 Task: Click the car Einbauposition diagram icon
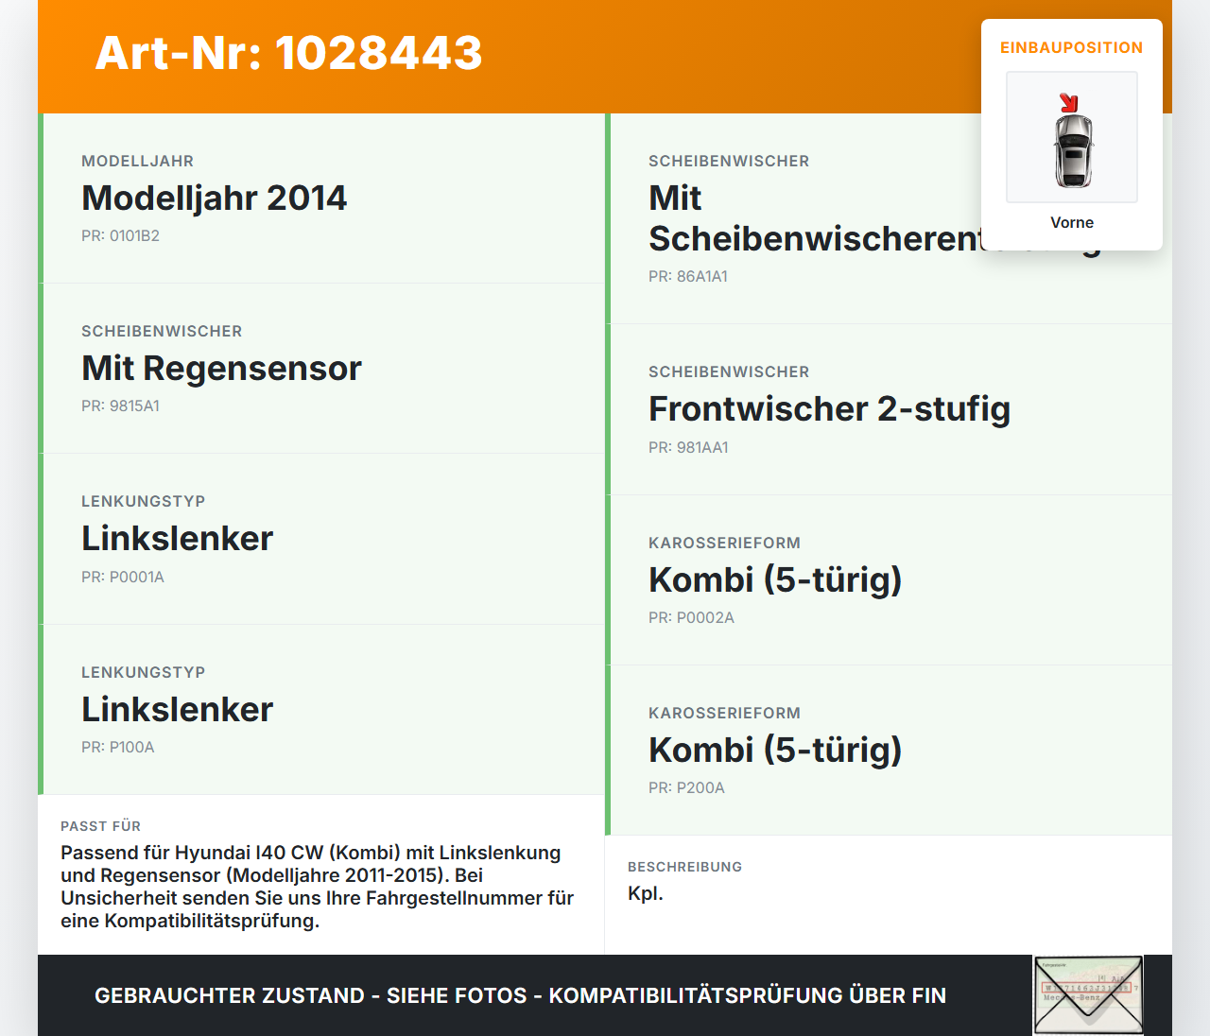point(1071,137)
